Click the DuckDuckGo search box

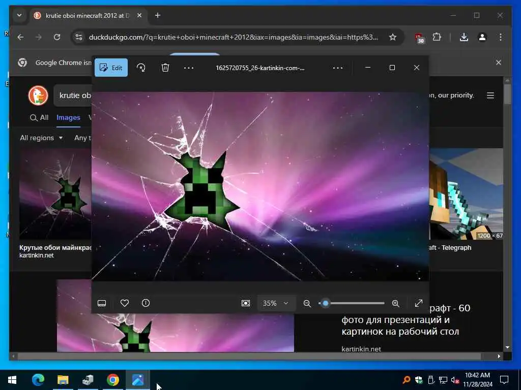coord(73,95)
